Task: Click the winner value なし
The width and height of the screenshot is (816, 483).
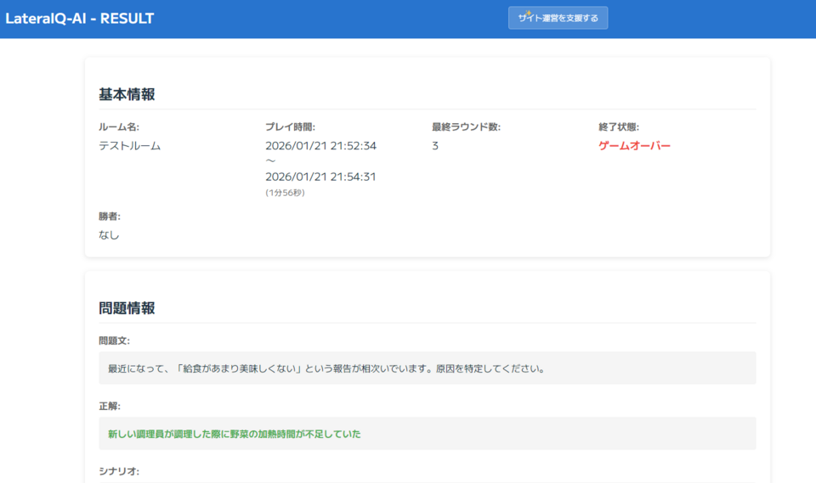Action: [x=109, y=234]
